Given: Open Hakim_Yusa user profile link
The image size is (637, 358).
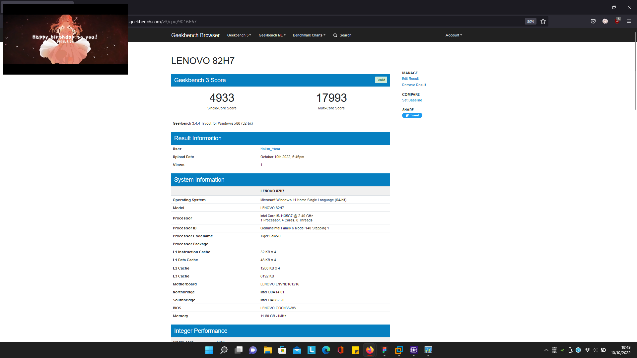Looking at the screenshot, I should 270,149.
